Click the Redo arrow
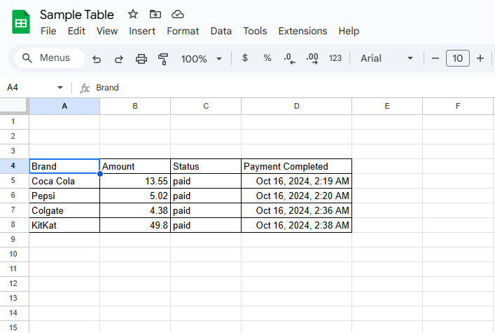Screen dimensions: 495x333 coord(119,58)
